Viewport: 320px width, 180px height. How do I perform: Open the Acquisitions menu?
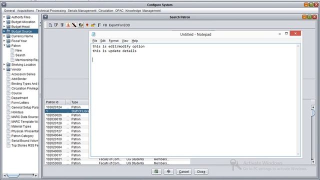tap(25, 10)
